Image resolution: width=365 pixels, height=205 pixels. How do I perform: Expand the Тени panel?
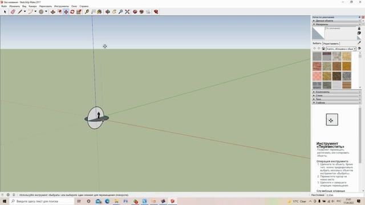pos(336,99)
